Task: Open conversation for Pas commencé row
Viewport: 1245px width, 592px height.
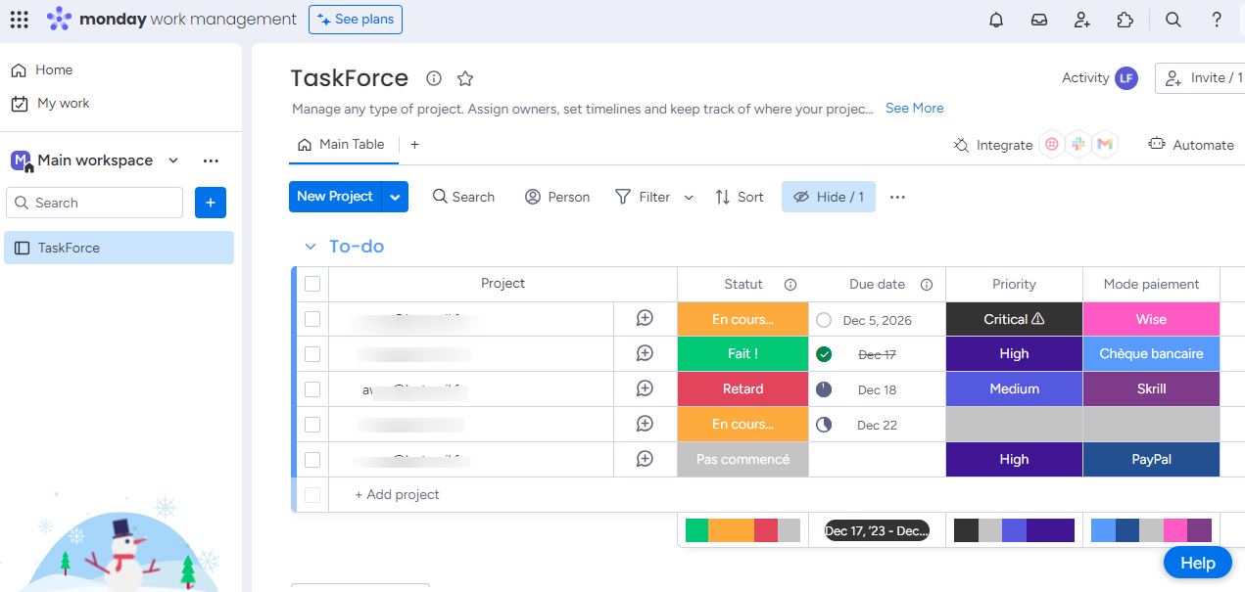Action: (645, 460)
